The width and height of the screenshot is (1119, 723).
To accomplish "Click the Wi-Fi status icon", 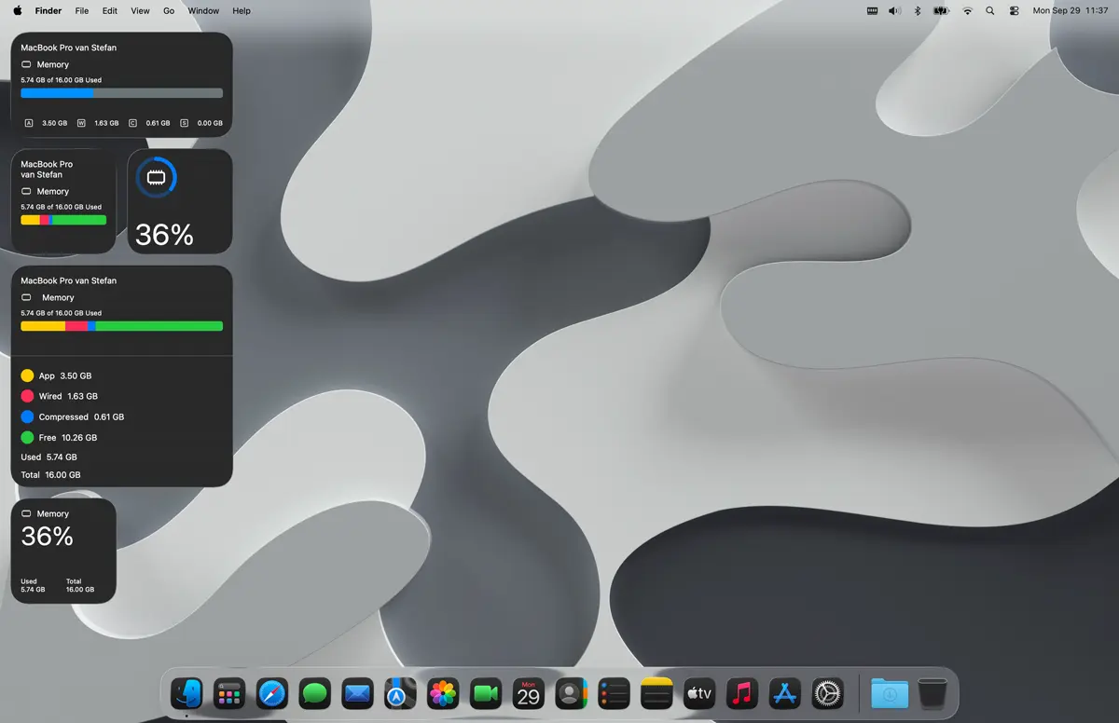I will coord(967,11).
